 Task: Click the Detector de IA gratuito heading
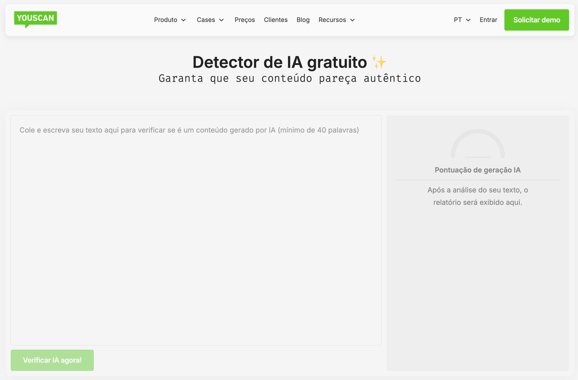(280, 62)
